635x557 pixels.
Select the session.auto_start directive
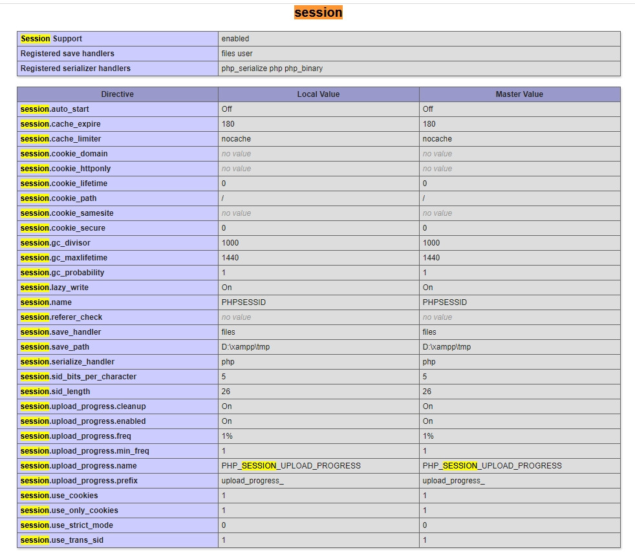pos(55,109)
